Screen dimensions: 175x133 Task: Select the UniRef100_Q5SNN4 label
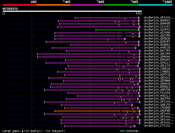point(157,81)
